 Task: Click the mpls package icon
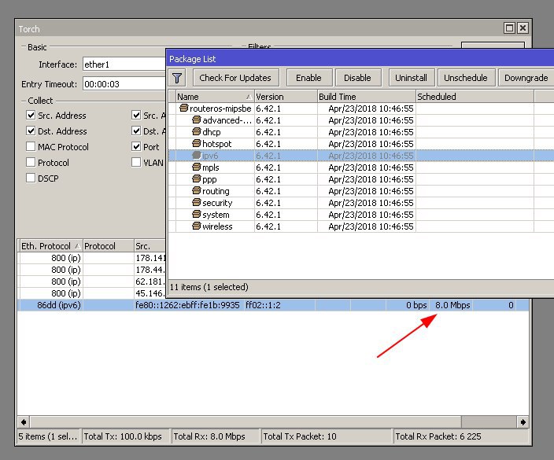tap(197, 167)
